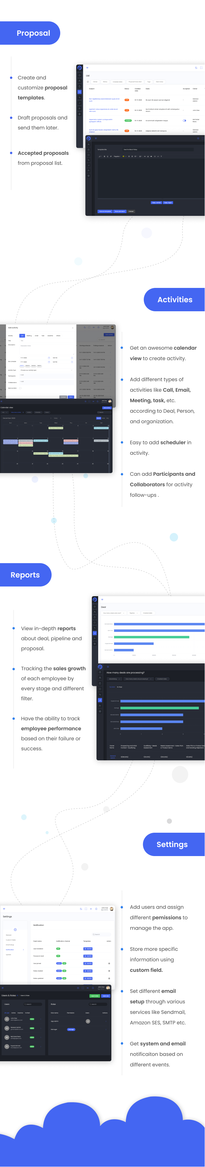This screenshot has height=1167, width=205.
Task: Open the Created date filter in the proposal List
Action: [x=117, y=81]
